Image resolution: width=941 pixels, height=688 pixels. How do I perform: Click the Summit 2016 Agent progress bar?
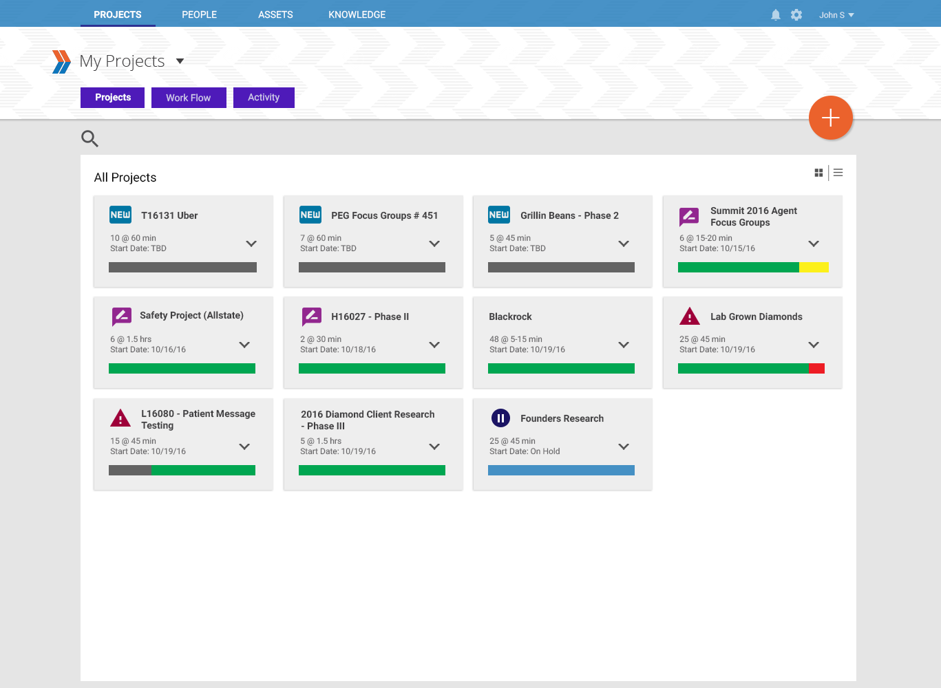click(x=752, y=268)
